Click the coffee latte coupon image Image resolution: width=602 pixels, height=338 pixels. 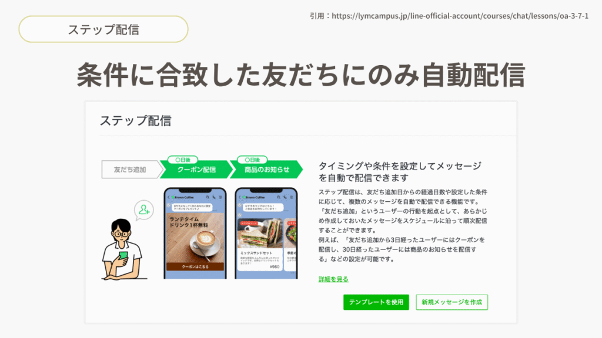[x=195, y=238]
